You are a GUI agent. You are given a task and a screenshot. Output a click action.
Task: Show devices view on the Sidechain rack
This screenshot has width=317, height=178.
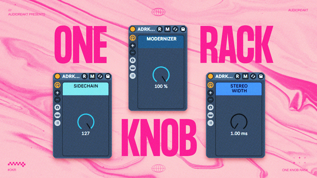[57, 115]
